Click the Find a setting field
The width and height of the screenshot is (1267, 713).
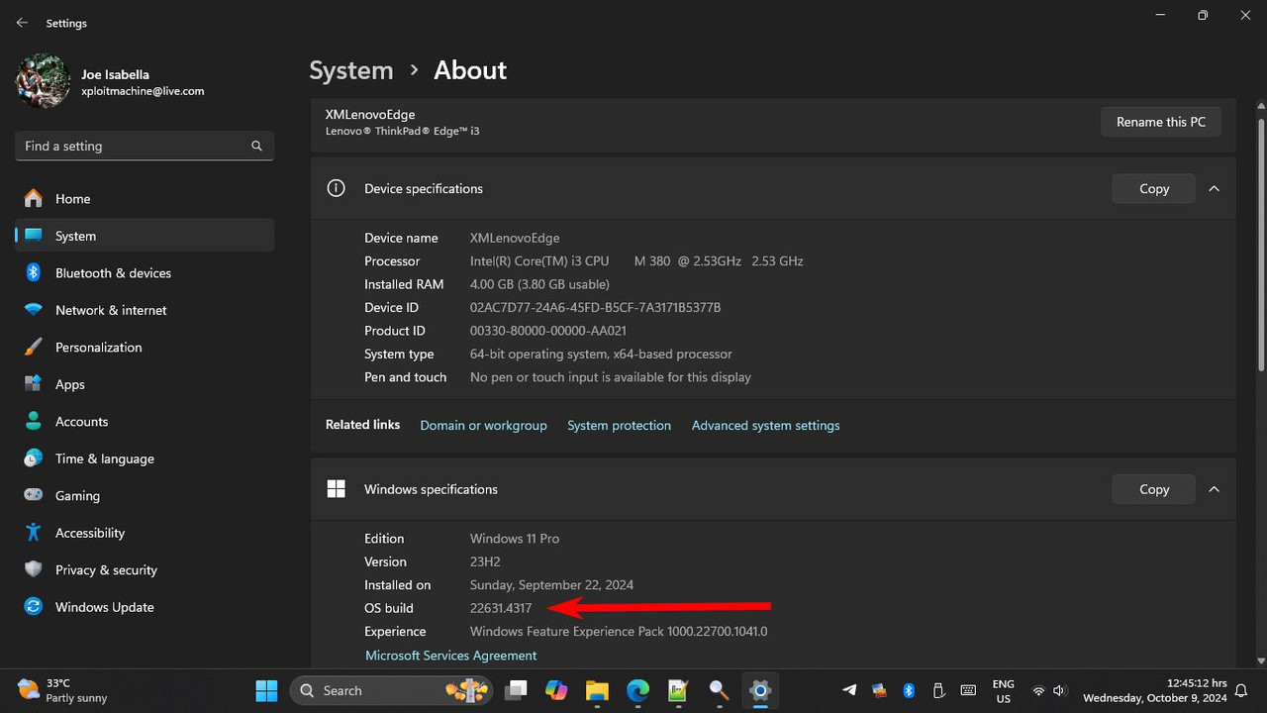coord(145,146)
